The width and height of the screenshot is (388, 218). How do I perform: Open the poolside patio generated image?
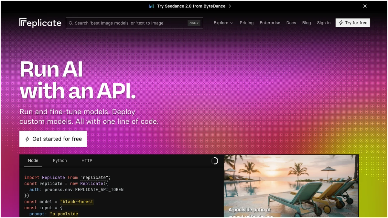coord(291,186)
